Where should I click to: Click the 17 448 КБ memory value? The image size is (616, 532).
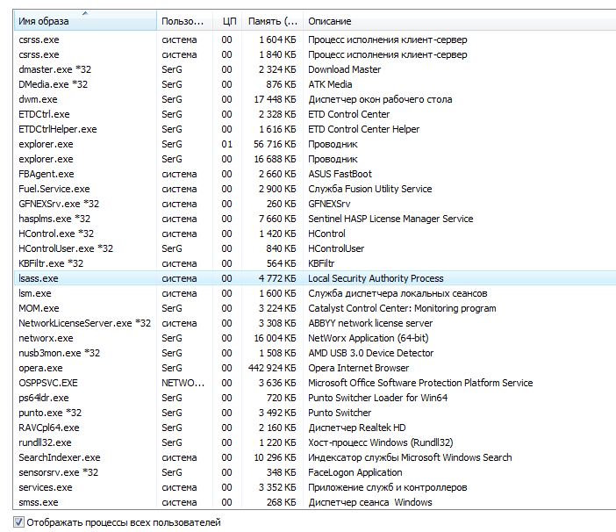point(275,99)
